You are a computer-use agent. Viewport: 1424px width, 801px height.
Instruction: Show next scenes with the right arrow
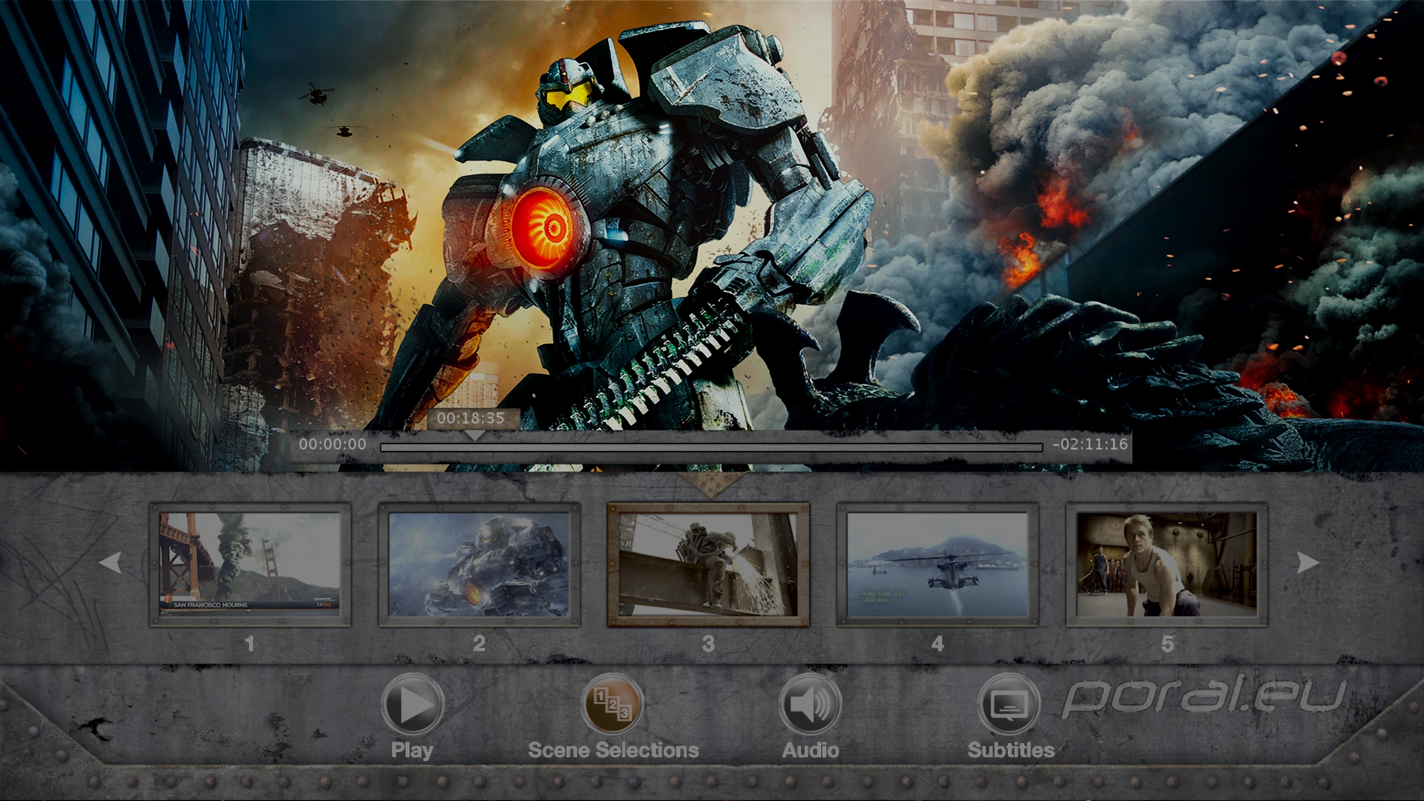tap(1308, 563)
